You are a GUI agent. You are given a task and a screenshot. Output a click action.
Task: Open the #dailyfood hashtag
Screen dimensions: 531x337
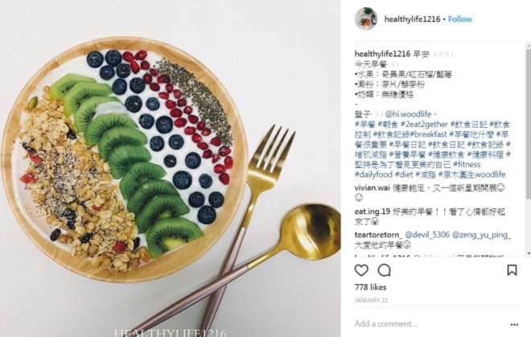tap(373, 175)
